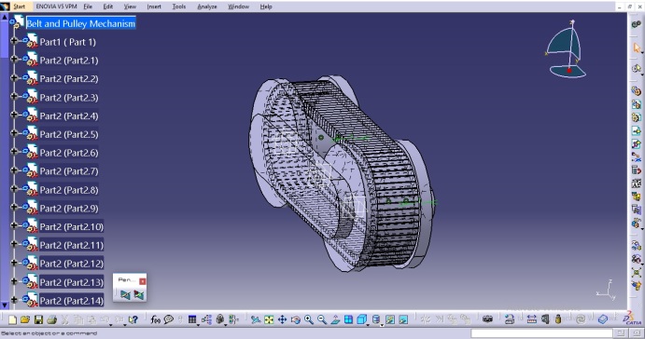
Task: Click the left icon in Pen floating toolbar
Action: (125, 294)
